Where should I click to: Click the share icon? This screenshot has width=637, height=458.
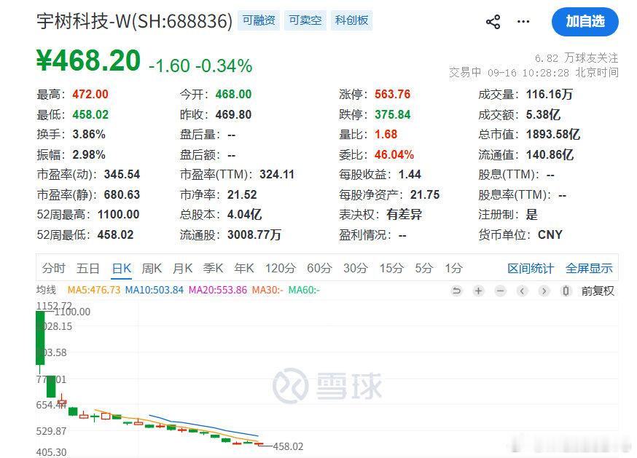tap(493, 22)
